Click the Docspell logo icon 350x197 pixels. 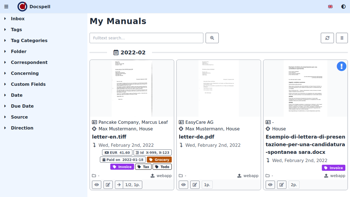[22, 6]
